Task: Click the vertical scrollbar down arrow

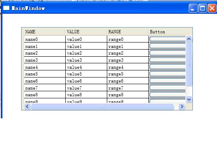Action: [x=189, y=100]
